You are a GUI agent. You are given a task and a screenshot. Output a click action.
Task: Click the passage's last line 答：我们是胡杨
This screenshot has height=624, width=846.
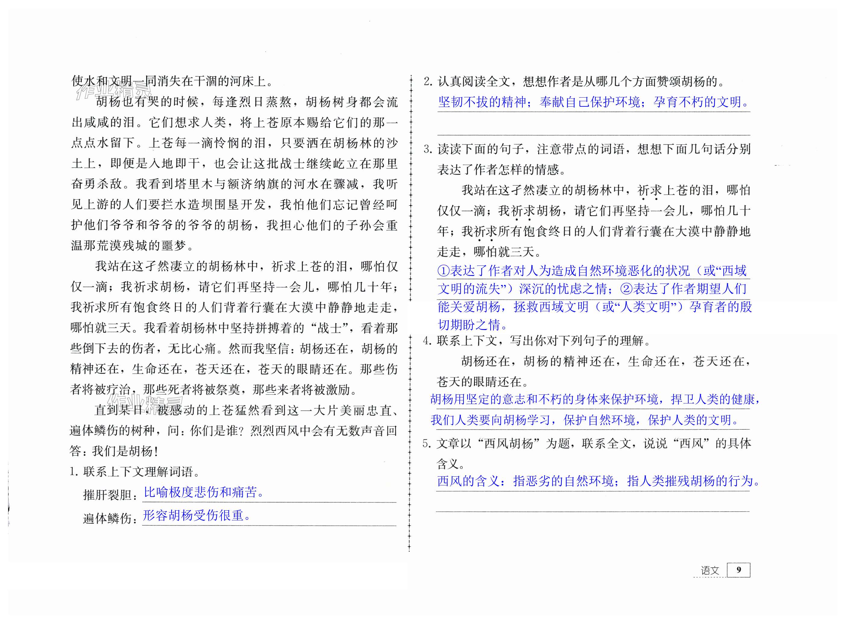coord(113,451)
